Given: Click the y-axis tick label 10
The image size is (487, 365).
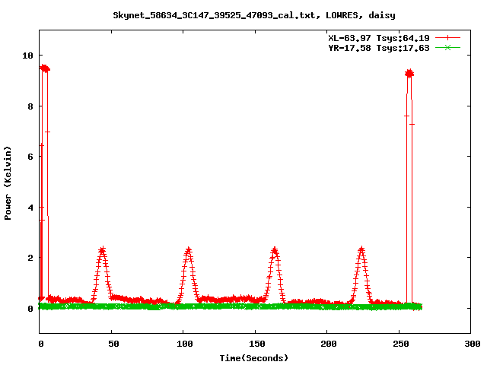Looking at the screenshot, I should [x=27, y=56].
